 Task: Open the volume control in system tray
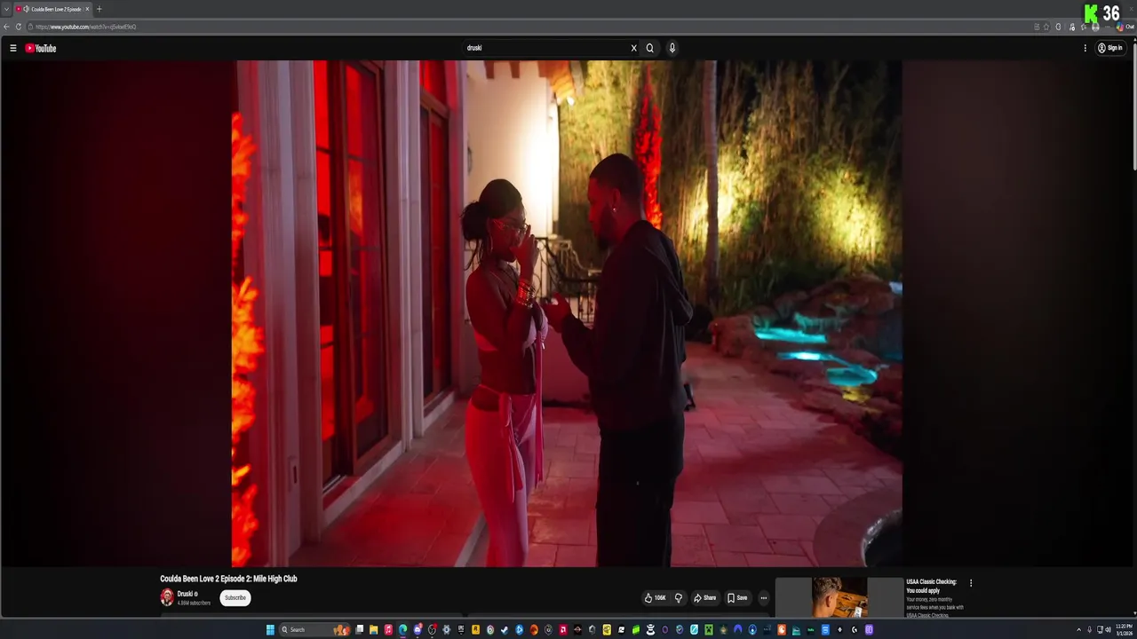(x=1109, y=630)
